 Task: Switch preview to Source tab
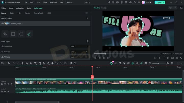click(104, 8)
